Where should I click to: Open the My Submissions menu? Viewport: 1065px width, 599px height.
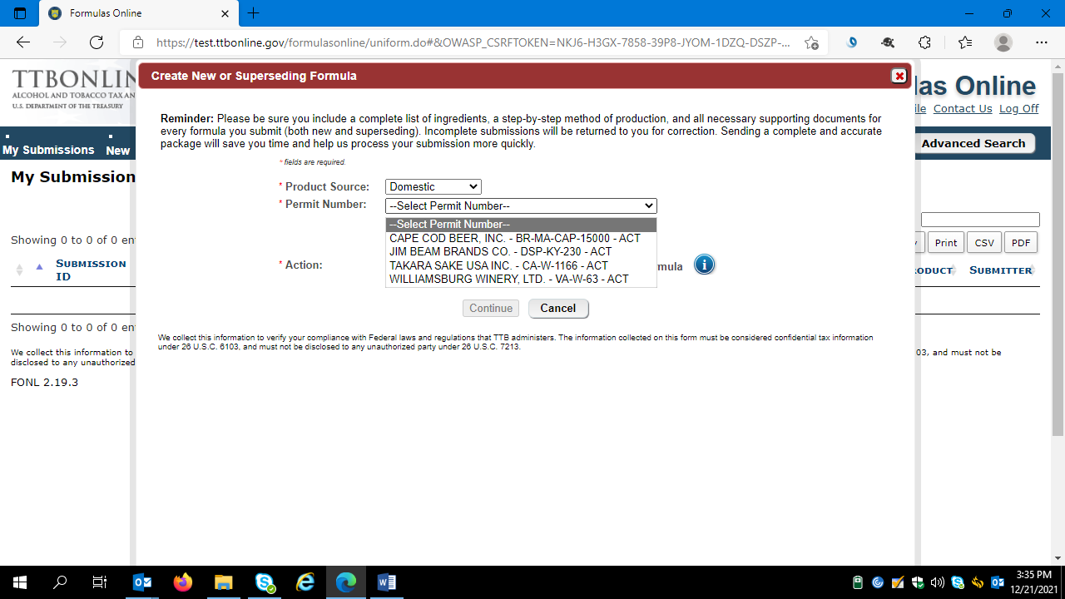point(48,150)
